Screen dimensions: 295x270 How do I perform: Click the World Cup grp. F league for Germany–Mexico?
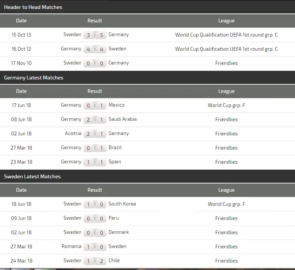[x=226, y=105]
